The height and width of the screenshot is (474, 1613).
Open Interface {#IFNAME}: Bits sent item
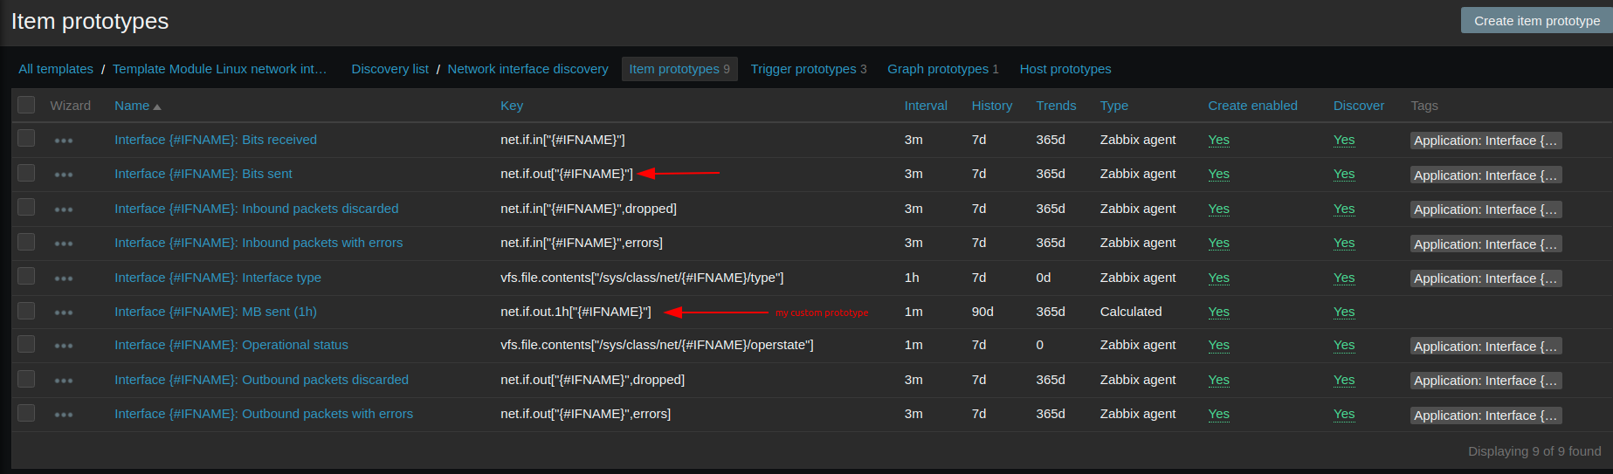click(x=203, y=174)
